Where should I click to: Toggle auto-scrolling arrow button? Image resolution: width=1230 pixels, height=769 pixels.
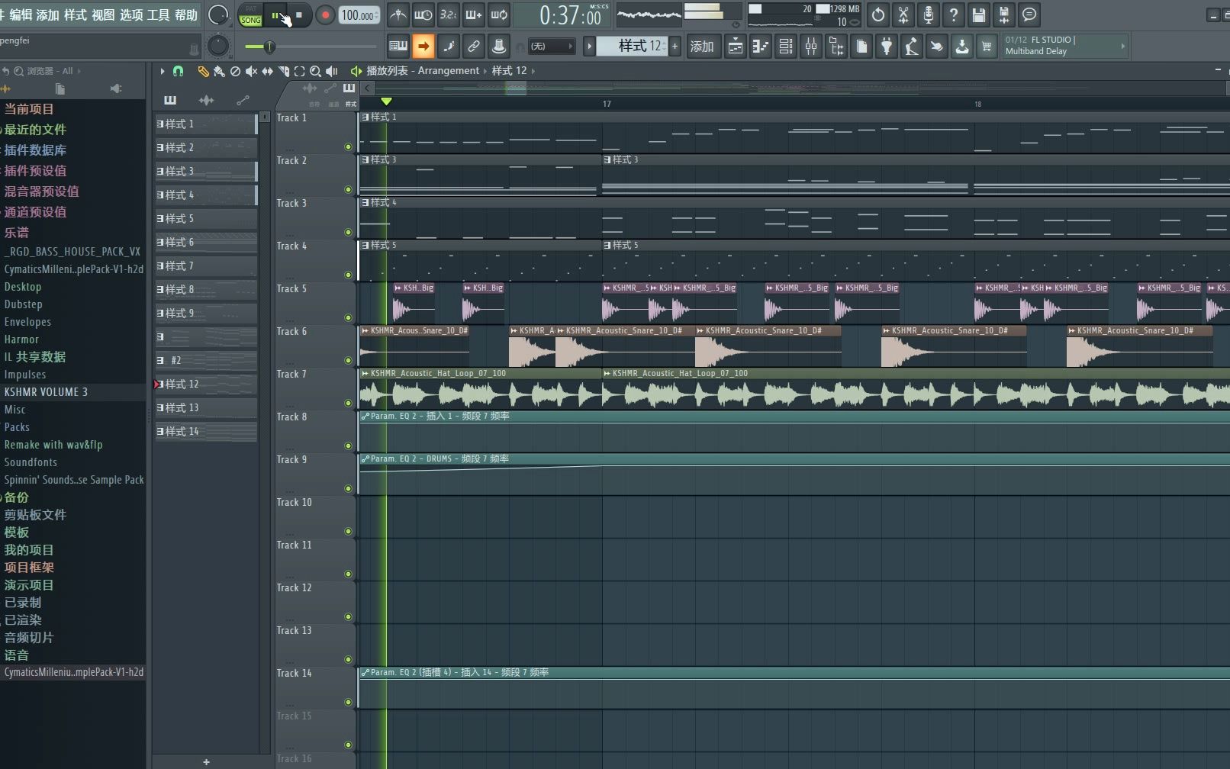pyautogui.click(x=423, y=47)
